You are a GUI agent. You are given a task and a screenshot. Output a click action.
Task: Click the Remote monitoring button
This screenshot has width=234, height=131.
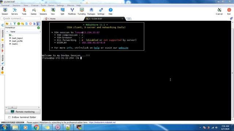tap(23, 112)
